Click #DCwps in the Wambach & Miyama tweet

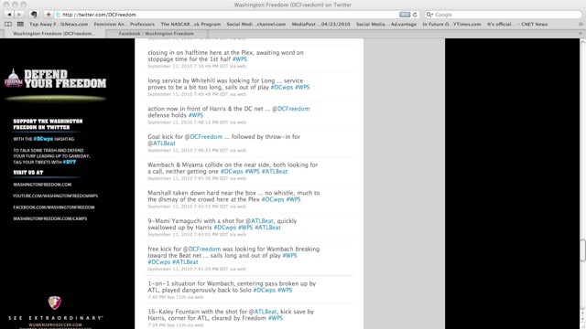click(232, 171)
